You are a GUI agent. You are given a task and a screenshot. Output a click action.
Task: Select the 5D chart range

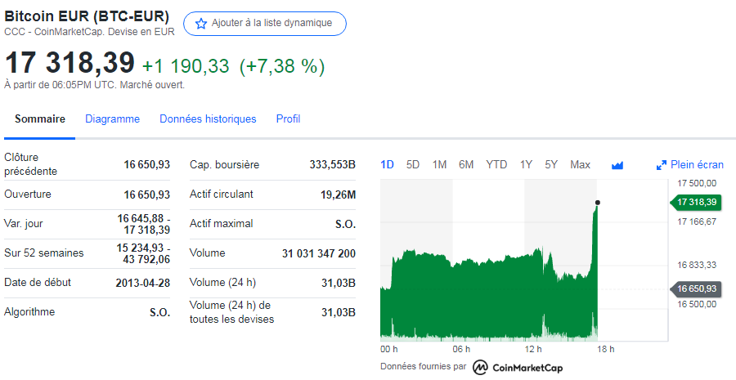click(413, 165)
